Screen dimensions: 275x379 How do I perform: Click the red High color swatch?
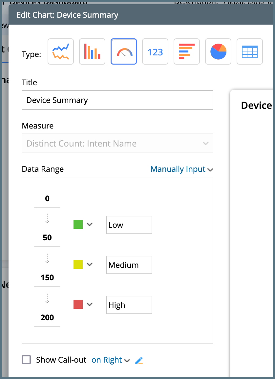(78, 304)
